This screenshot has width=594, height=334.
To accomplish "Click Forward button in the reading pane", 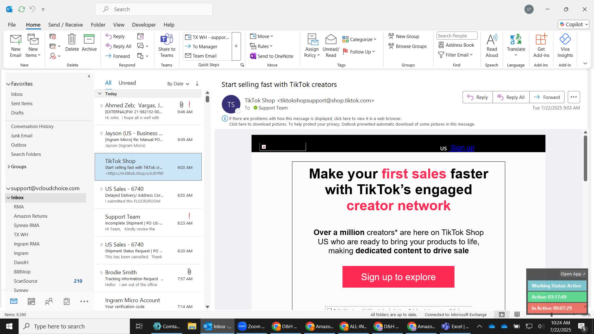I will click(547, 97).
